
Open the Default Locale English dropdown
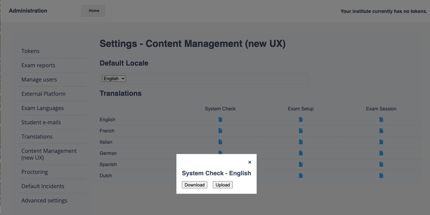coord(114,78)
